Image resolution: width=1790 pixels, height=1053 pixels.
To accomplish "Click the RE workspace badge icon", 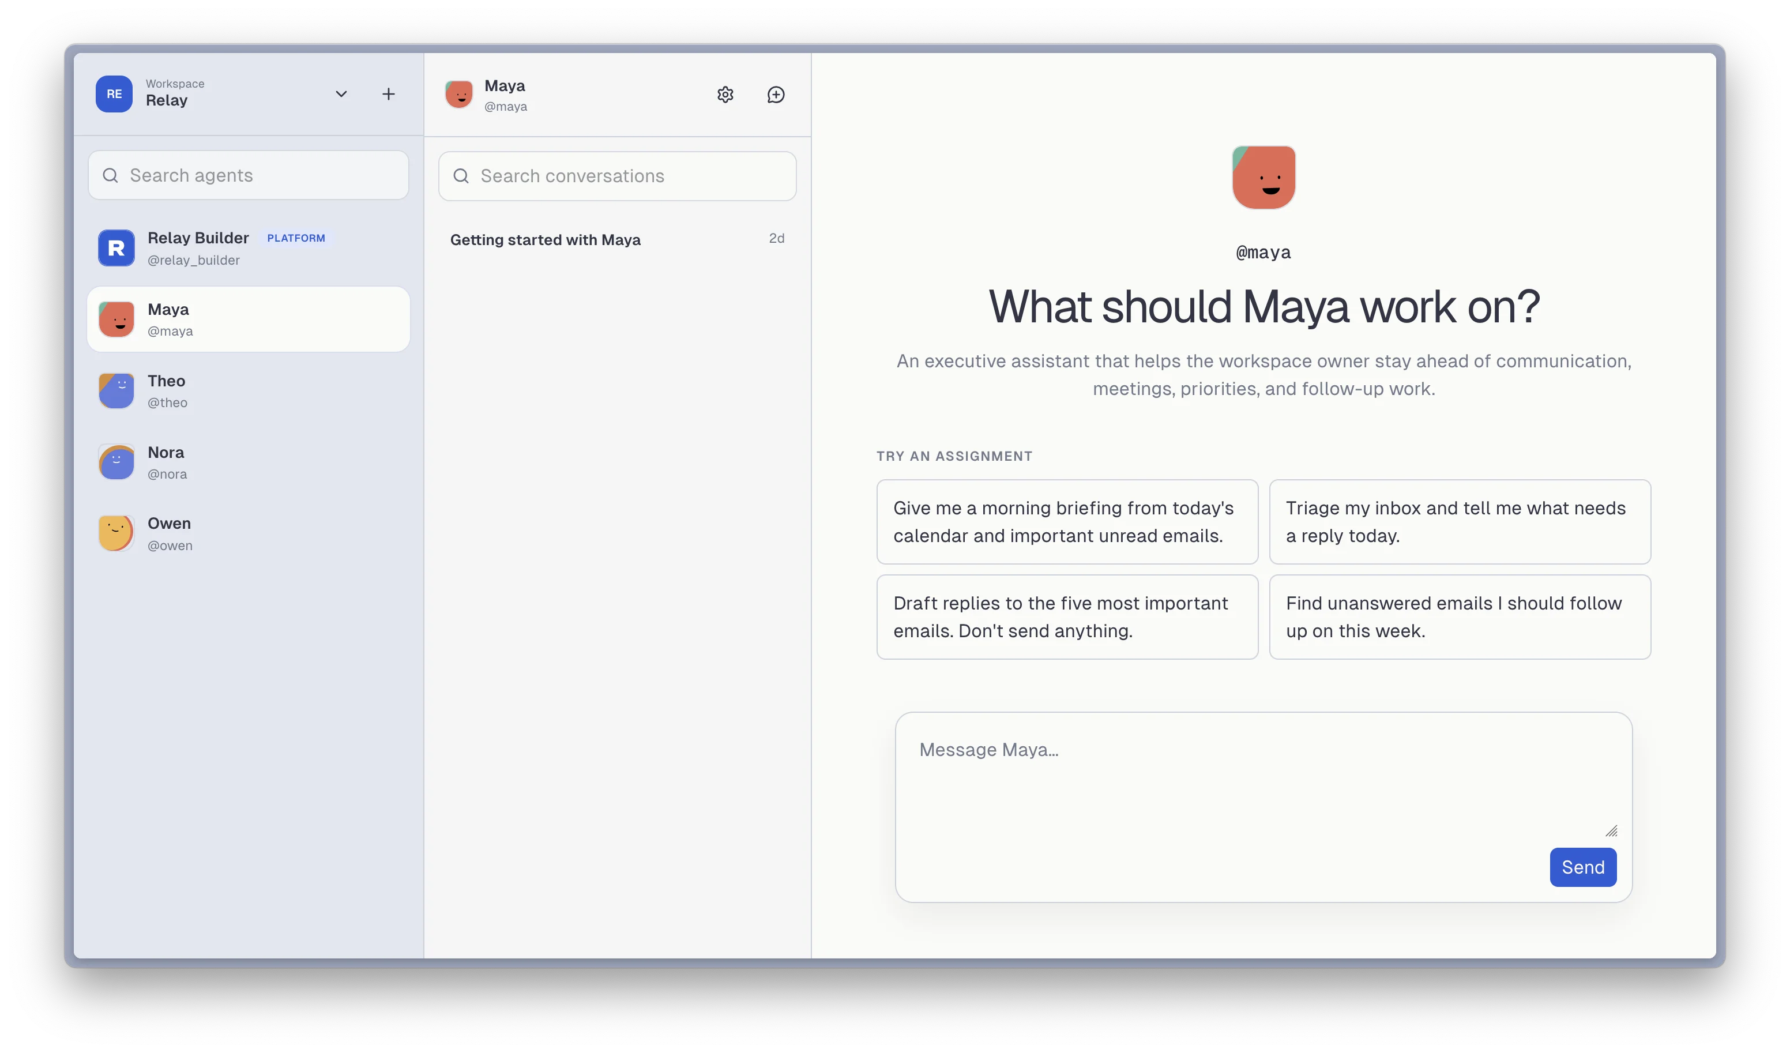I will [114, 94].
